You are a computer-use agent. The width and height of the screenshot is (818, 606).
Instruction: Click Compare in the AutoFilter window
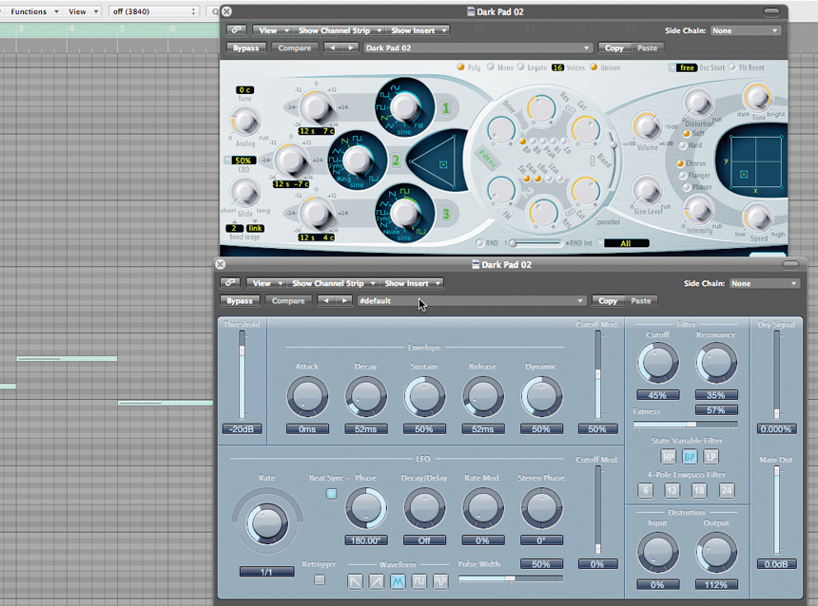[288, 301]
